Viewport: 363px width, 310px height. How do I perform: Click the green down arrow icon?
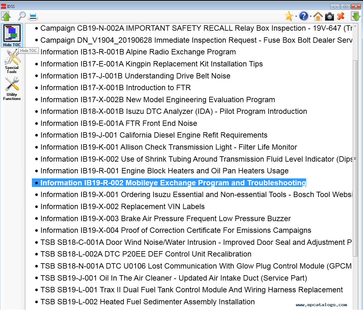tap(356, 16)
